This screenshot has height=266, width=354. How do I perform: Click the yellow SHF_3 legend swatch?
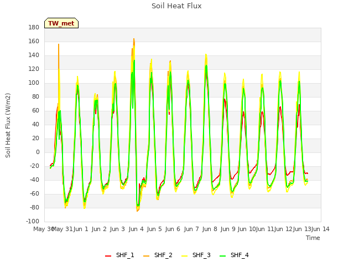(184, 256)
